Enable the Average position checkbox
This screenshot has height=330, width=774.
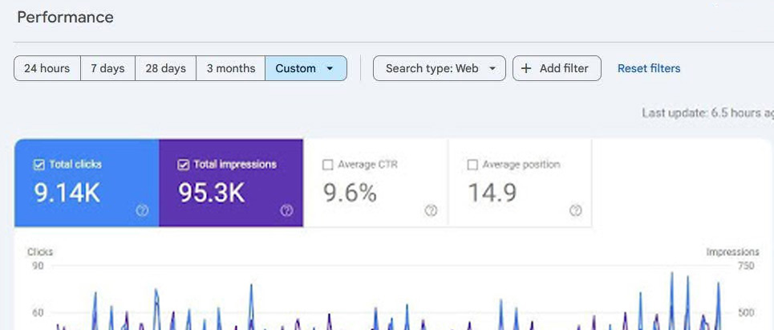point(472,165)
